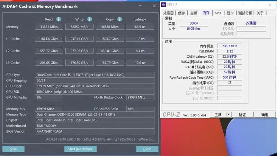The height and width of the screenshot is (156, 277).
Task: Close AIDA64 window with X button
Action: pyautogui.click(x=154, y=6)
